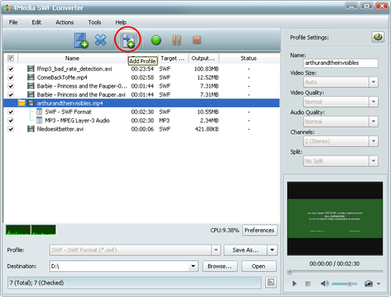Image resolution: width=391 pixels, height=297 pixels.
Task: Click the orange Pause toolbar icon
Action: click(x=177, y=40)
